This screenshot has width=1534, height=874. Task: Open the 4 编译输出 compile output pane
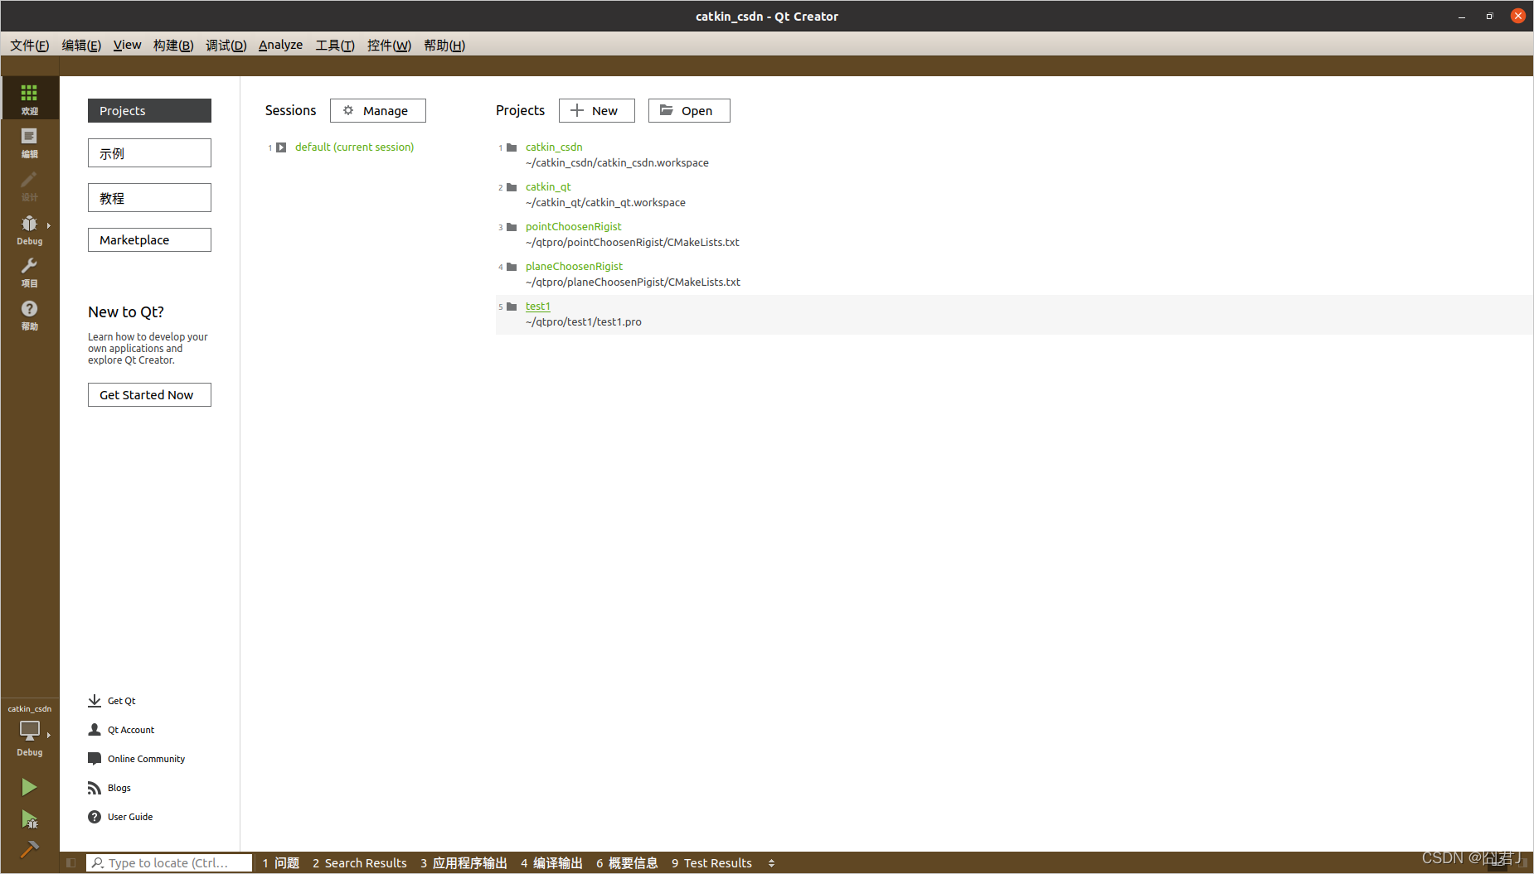(x=551, y=863)
